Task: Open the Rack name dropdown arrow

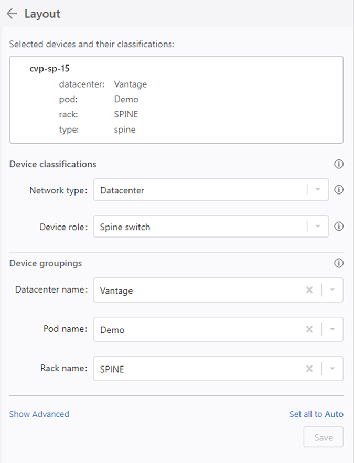Action: click(332, 369)
